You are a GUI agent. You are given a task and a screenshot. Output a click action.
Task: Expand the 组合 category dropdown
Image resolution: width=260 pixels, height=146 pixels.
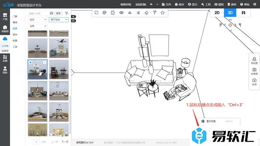38,20
